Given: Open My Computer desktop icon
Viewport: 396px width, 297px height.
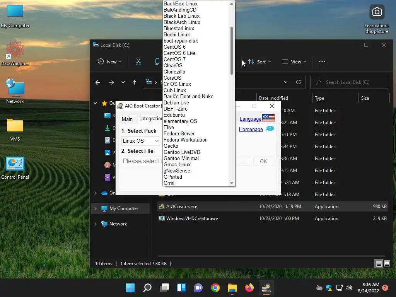Looking at the screenshot, I should point(15,16).
